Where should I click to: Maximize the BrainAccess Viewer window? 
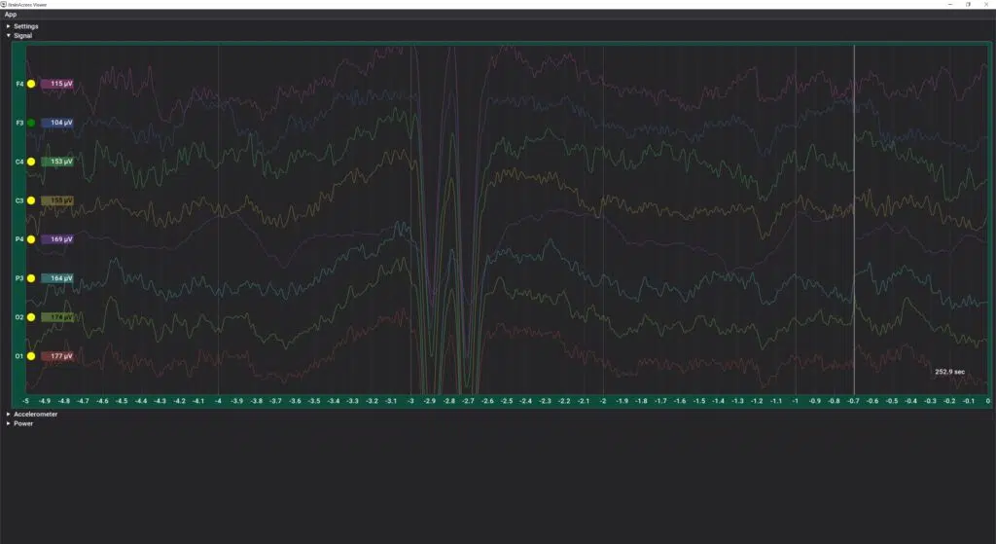click(x=968, y=5)
